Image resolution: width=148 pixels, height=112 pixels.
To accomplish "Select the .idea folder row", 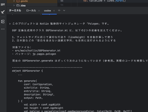I will point(32,5).
